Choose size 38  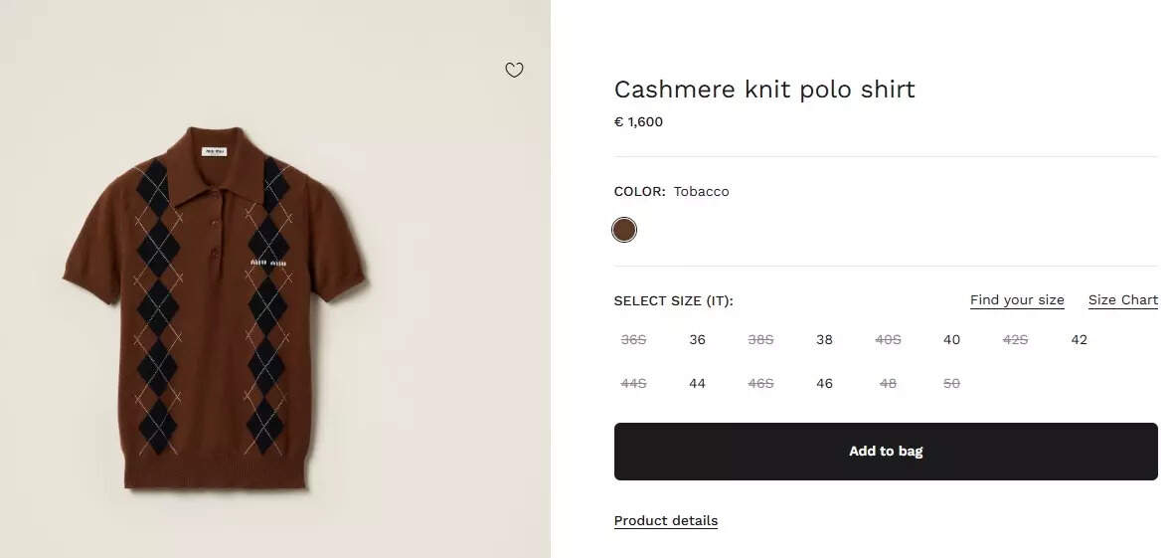824,340
